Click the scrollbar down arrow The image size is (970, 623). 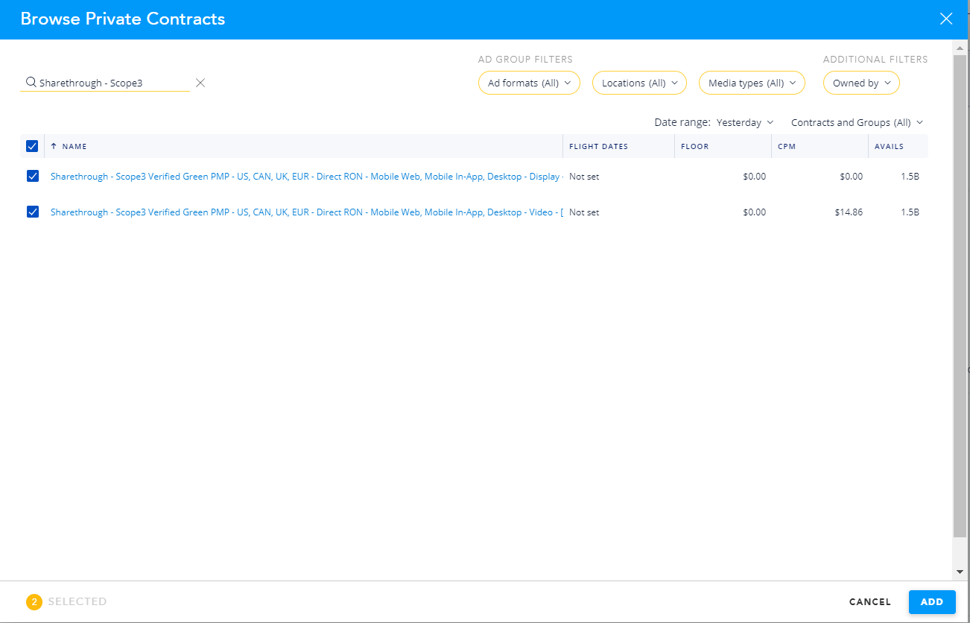click(x=960, y=572)
